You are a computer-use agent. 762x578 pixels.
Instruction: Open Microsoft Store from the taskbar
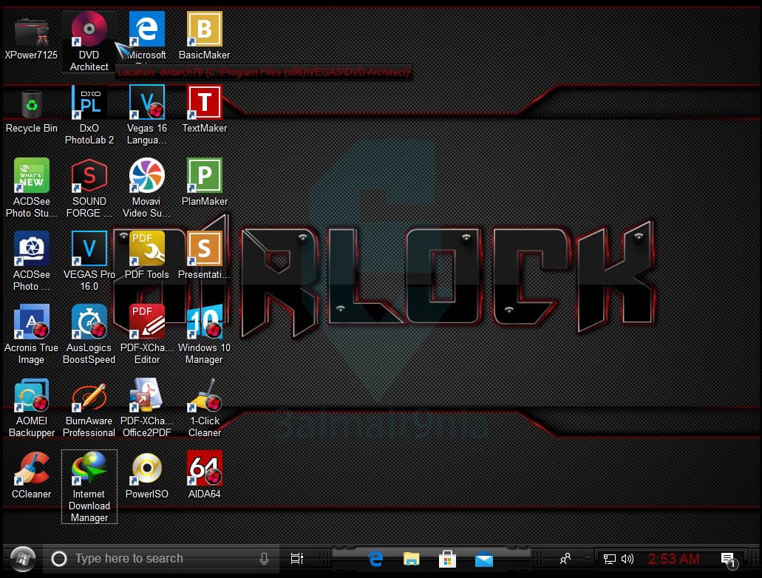click(x=447, y=559)
